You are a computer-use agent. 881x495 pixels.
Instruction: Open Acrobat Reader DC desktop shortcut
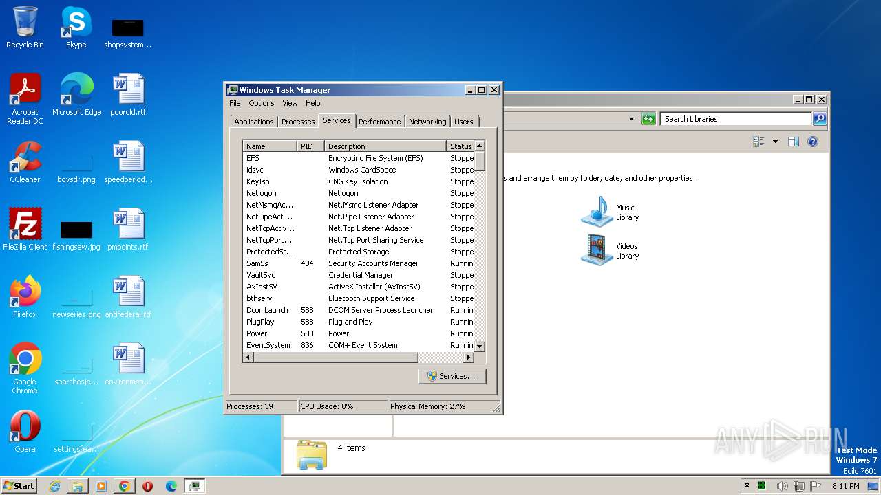coord(25,99)
